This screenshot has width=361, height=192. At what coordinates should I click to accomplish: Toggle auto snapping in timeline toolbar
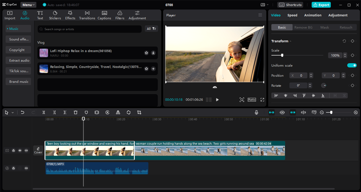pos(282,112)
